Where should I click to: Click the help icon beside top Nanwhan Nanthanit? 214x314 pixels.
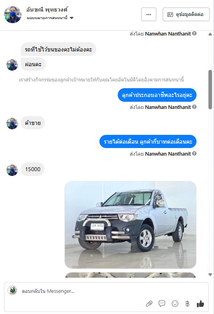point(194,34)
